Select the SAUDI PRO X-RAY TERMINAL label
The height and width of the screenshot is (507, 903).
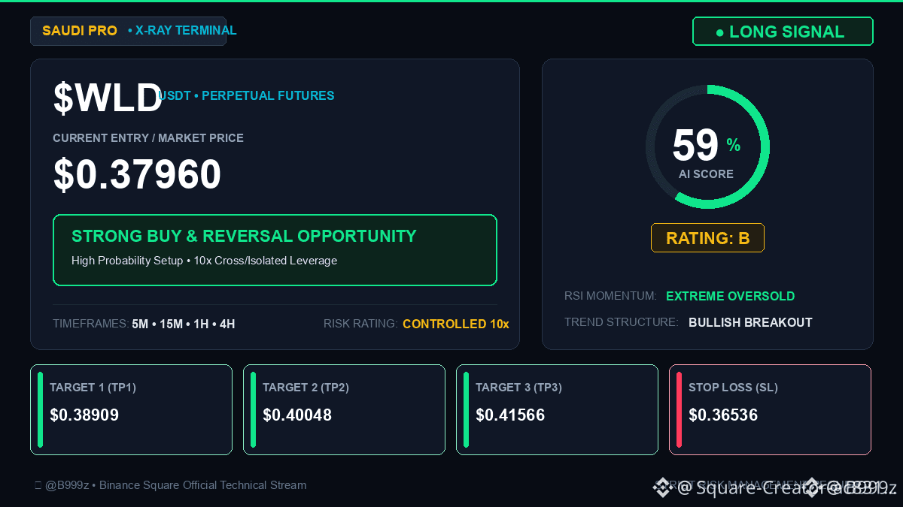point(128,31)
